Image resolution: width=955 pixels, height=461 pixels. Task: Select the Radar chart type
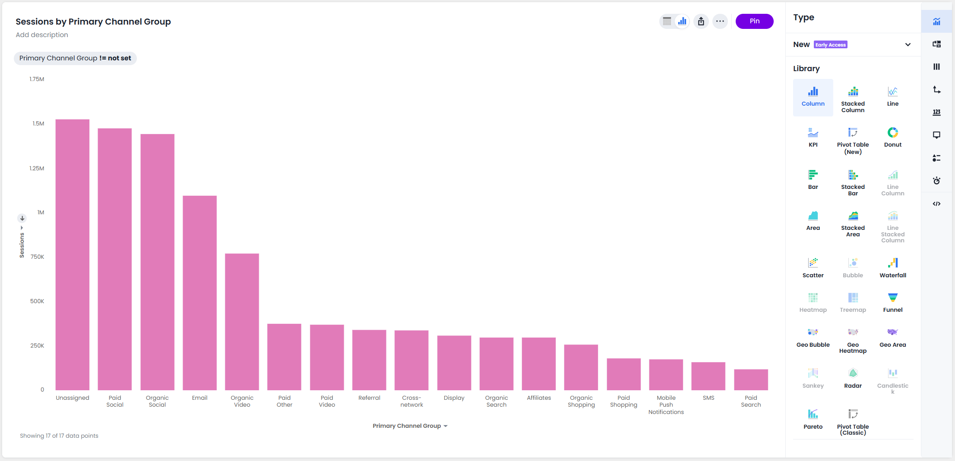click(x=853, y=378)
